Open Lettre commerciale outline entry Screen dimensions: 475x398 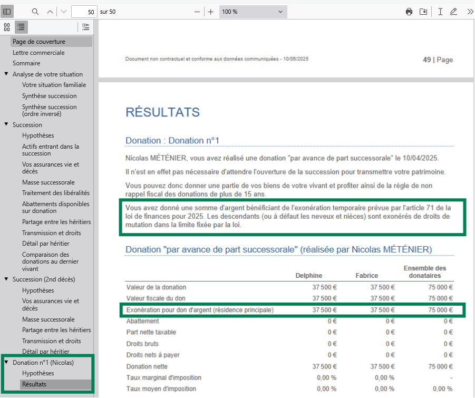coord(38,53)
